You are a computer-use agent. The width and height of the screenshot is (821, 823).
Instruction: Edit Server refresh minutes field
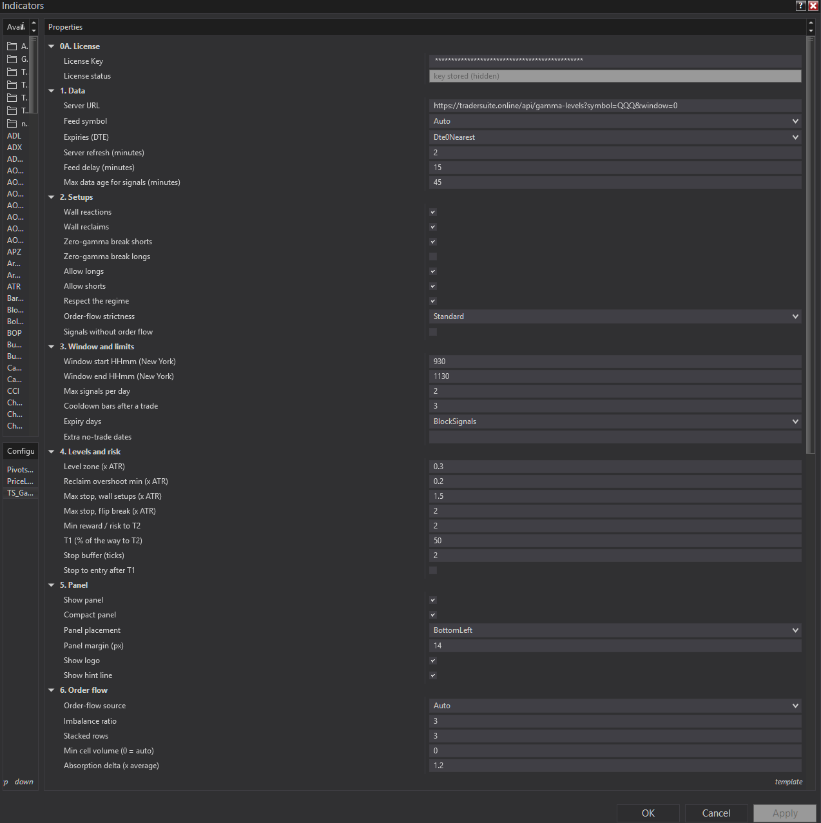pos(615,153)
